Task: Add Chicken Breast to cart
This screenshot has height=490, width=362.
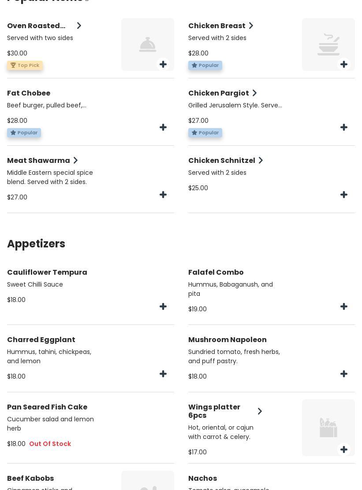Action: click(x=344, y=65)
